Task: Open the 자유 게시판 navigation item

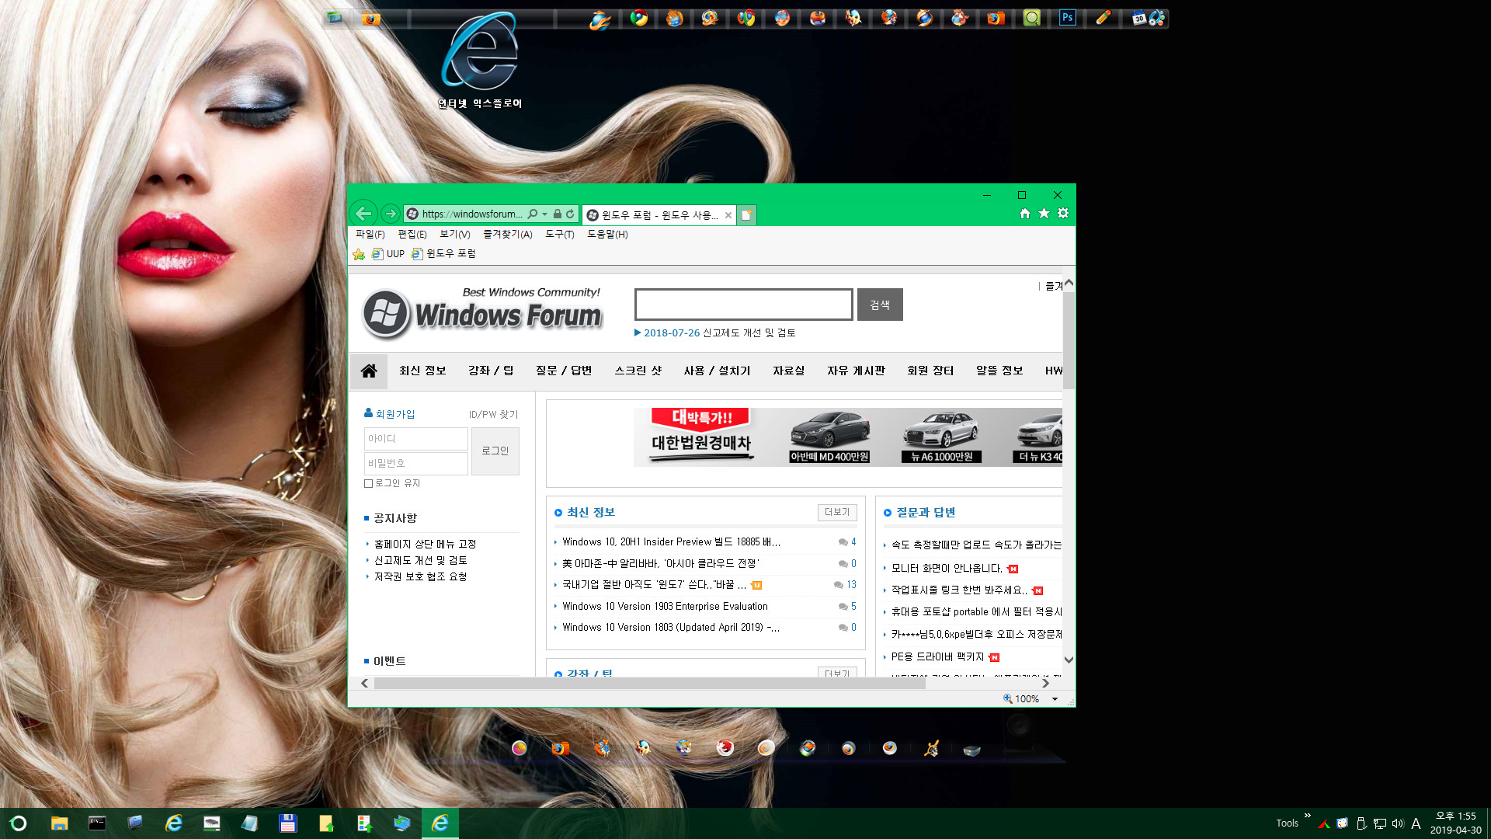Action: point(856,371)
